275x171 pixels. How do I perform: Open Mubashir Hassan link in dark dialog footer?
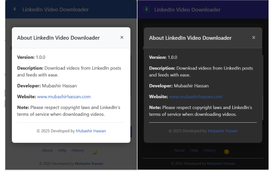tap(223, 131)
